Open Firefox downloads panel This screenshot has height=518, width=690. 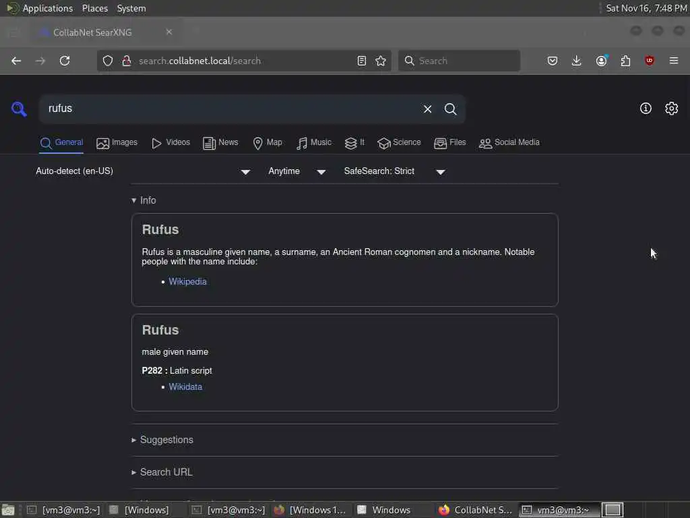click(577, 61)
